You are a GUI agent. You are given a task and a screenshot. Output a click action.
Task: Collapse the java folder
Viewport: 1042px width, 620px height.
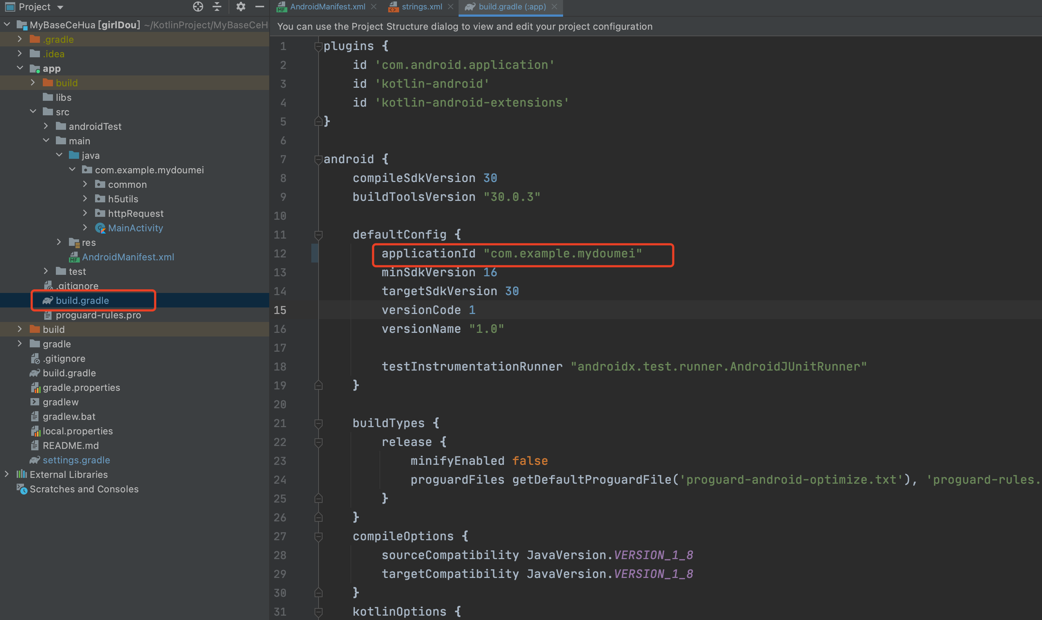pos(59,155)
